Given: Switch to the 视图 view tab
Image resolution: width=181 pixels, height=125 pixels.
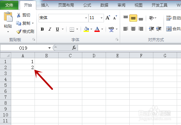Looking at the screenshot, I should [x=139, y=5].
